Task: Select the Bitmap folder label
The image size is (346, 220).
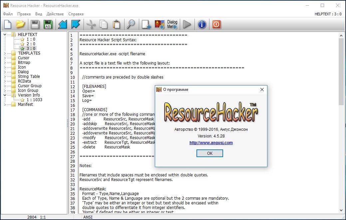Action: tap(24, 63)
